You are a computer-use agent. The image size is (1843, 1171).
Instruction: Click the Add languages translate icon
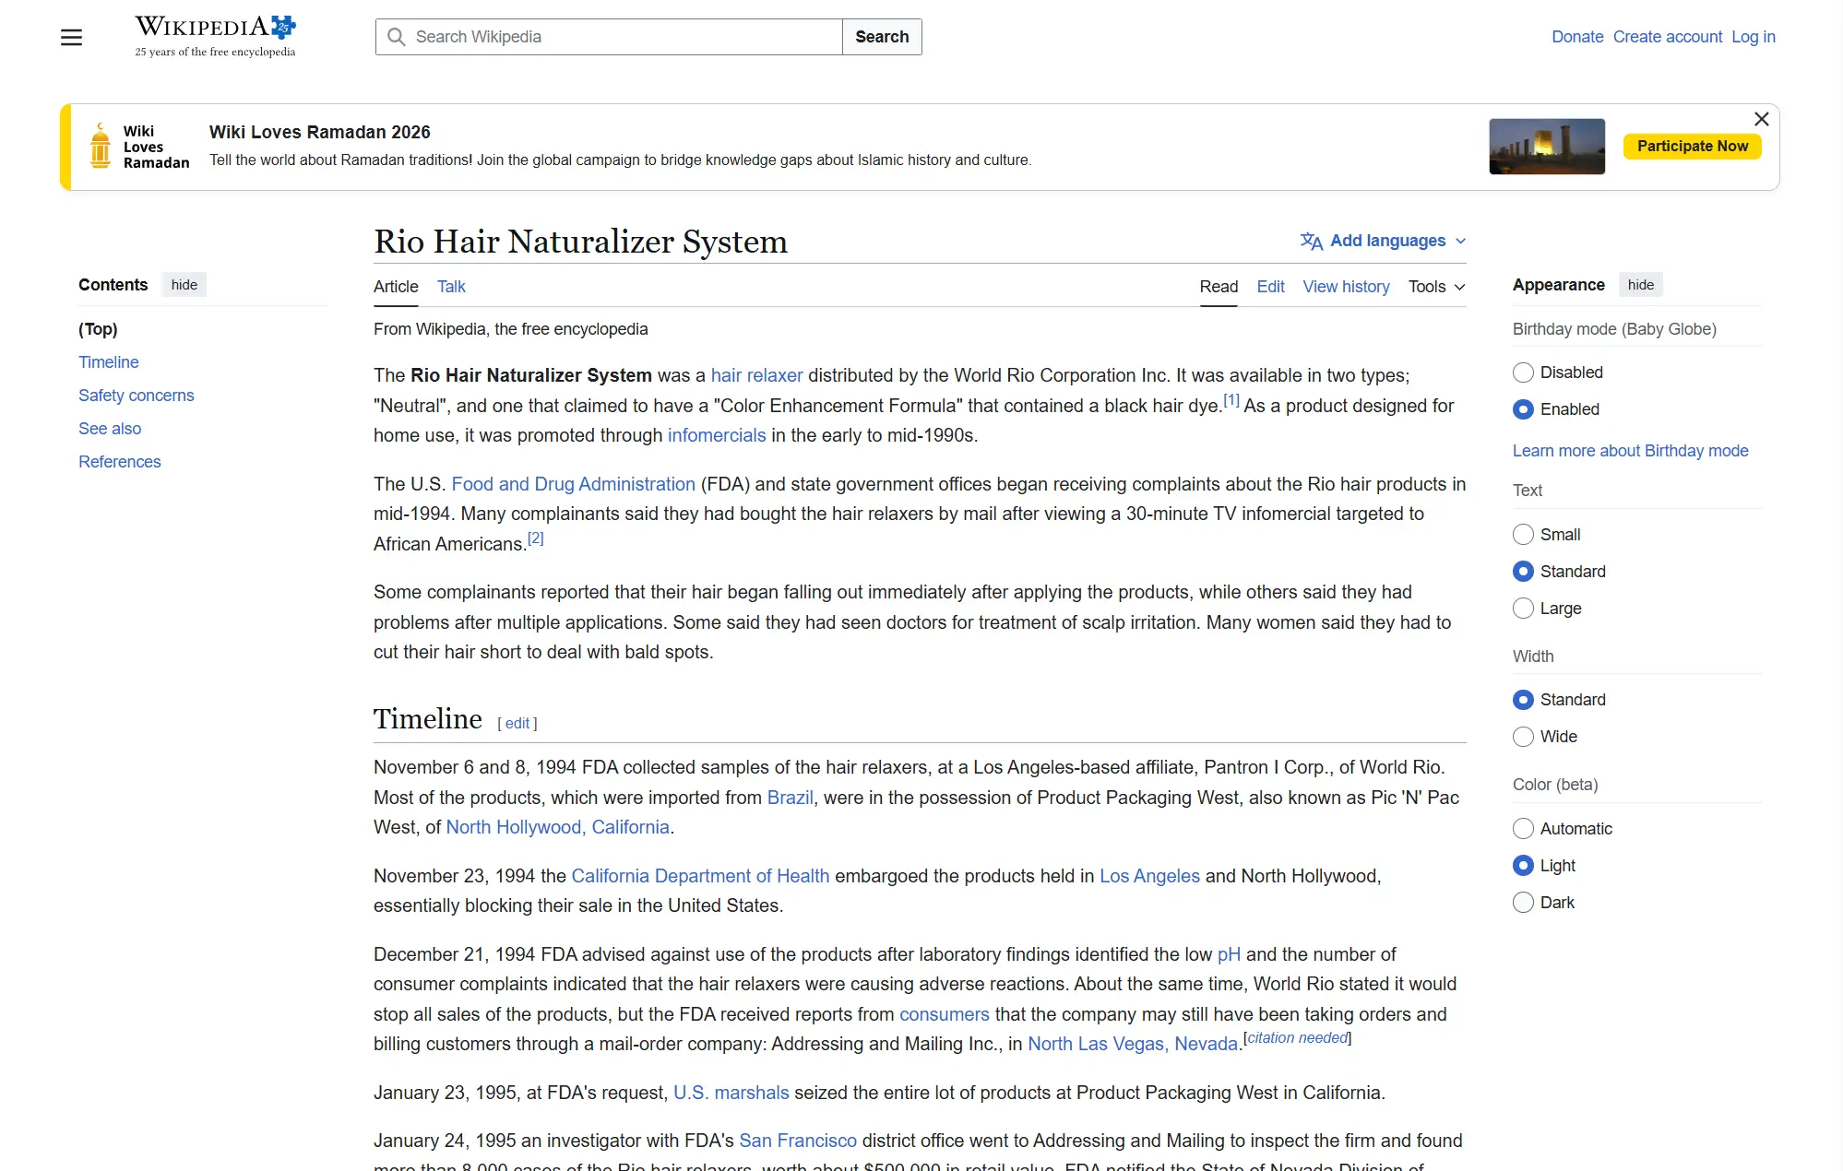pyautogui.click(x=1311, y=241)
